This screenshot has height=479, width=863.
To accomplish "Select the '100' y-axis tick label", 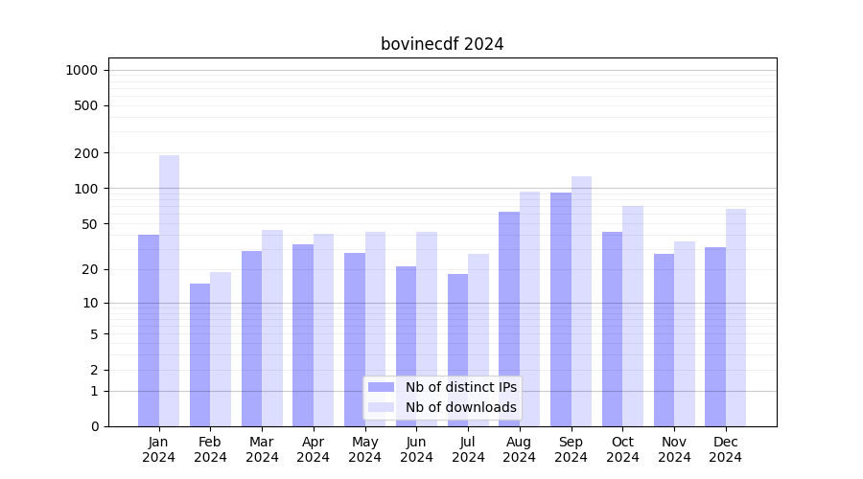I will point(86,189).
